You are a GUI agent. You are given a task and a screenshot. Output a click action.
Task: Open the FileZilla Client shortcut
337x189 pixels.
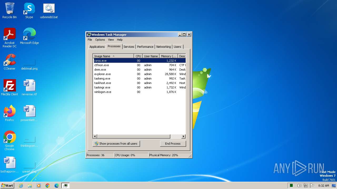(9, 87)
